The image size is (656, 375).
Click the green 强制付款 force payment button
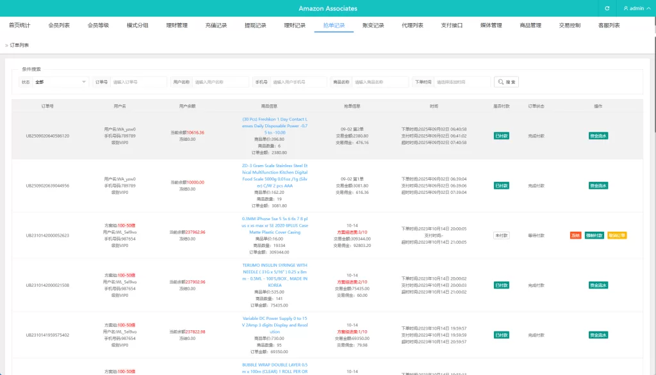pyautogui.click(x=593, y=235)
